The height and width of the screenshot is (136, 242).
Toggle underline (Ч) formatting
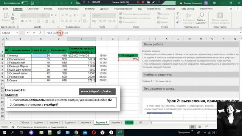click(30, 21)
